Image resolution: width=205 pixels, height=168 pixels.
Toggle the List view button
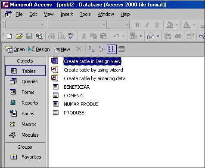pos(112,49)
